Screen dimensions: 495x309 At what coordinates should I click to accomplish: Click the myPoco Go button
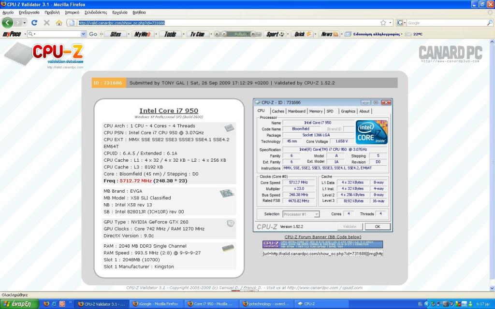click(93, 34)
